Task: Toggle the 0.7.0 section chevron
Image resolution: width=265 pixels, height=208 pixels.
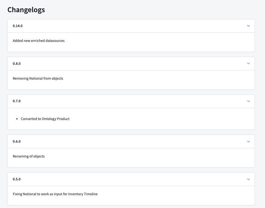Action: pyautogui.click(x=248, y=101)
